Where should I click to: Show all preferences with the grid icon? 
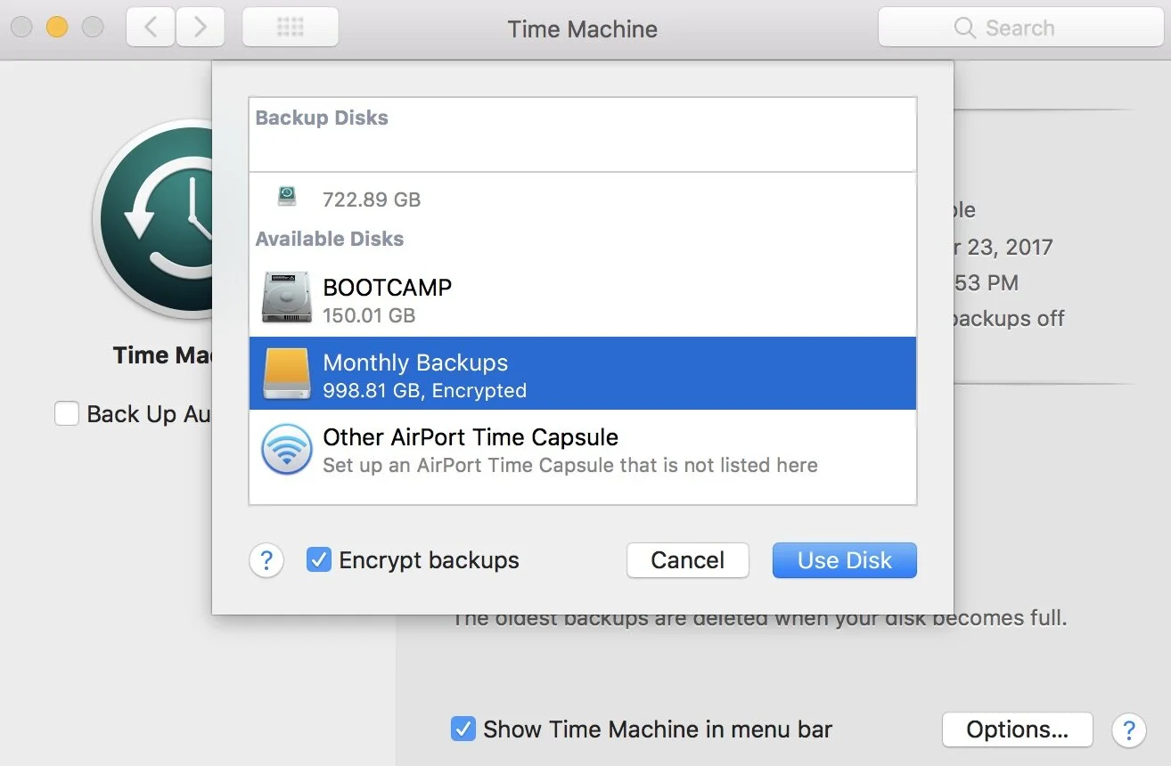291,28
